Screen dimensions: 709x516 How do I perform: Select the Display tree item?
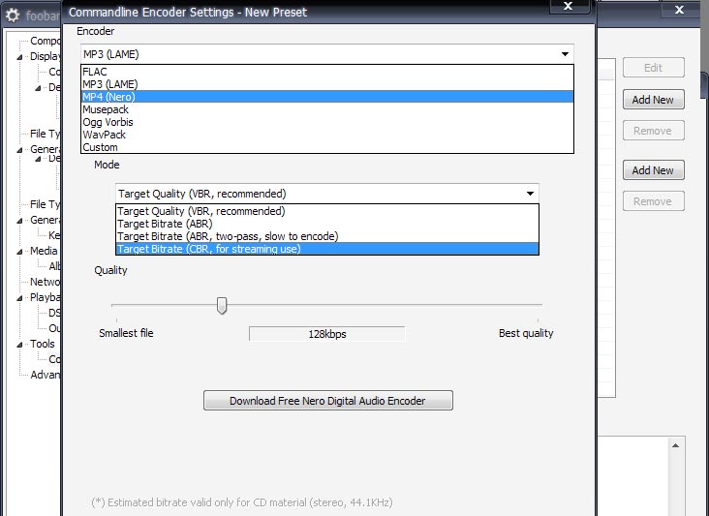click(45, 56)
